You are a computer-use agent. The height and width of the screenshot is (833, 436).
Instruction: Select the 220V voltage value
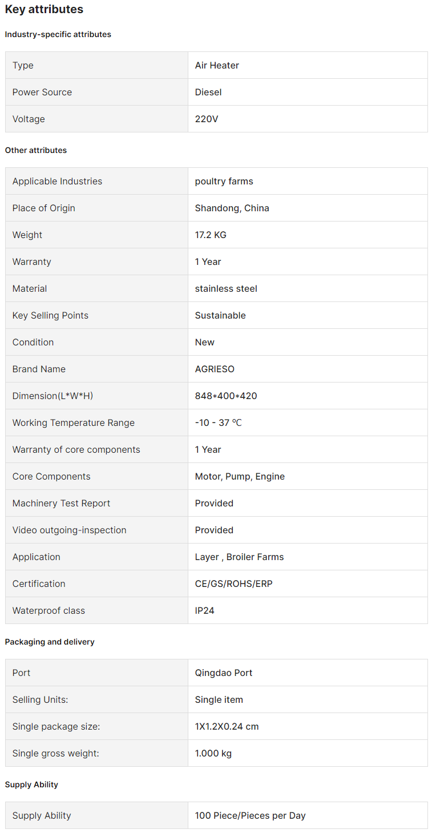[x=207, y=119]
